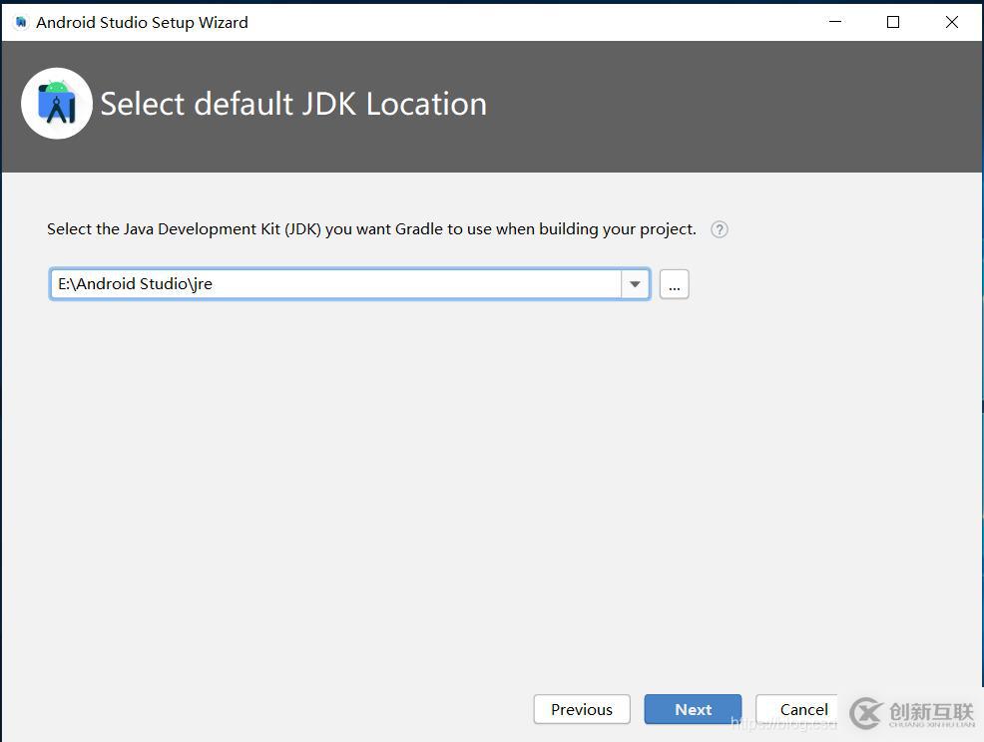Close the Setup Wizard window
Image resolution: width=984 pixels, height=742 pixels.
951,22
